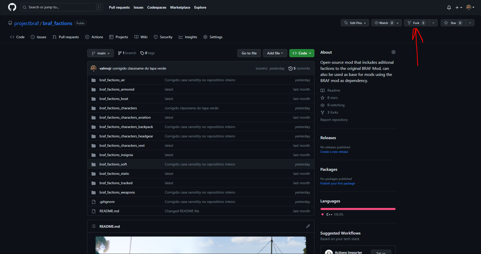This screenshot has width=481, height=254.
Task: Click the README.md file icon in list
Action: [x=94, y=211]
